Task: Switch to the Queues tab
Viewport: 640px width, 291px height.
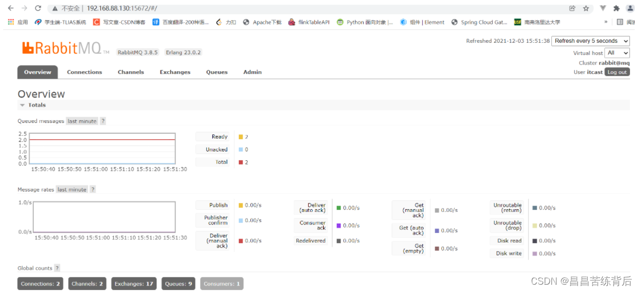Action: [x=217, y=72]
